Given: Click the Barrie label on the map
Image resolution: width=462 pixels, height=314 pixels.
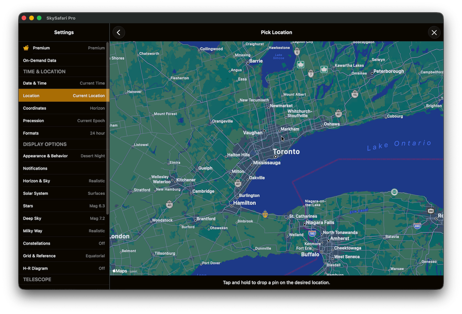Looking at the screenshot, I should click(256, 61).
